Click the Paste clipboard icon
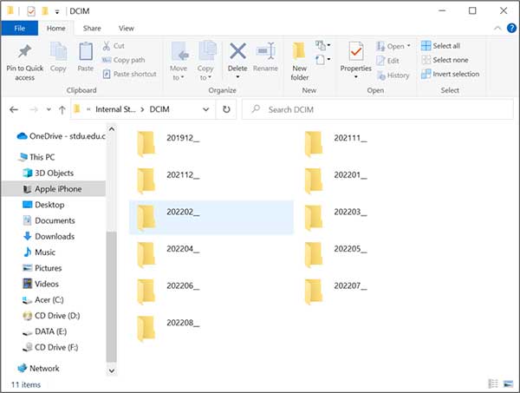This screenshot has width=520, height=393. [86, 51]
